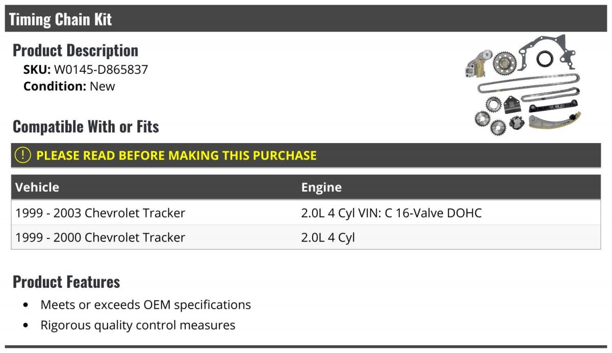Click the curved chain guide in product image
This screenshot has height=353, width=612.
pyautogui.click(x=553, y=121)
